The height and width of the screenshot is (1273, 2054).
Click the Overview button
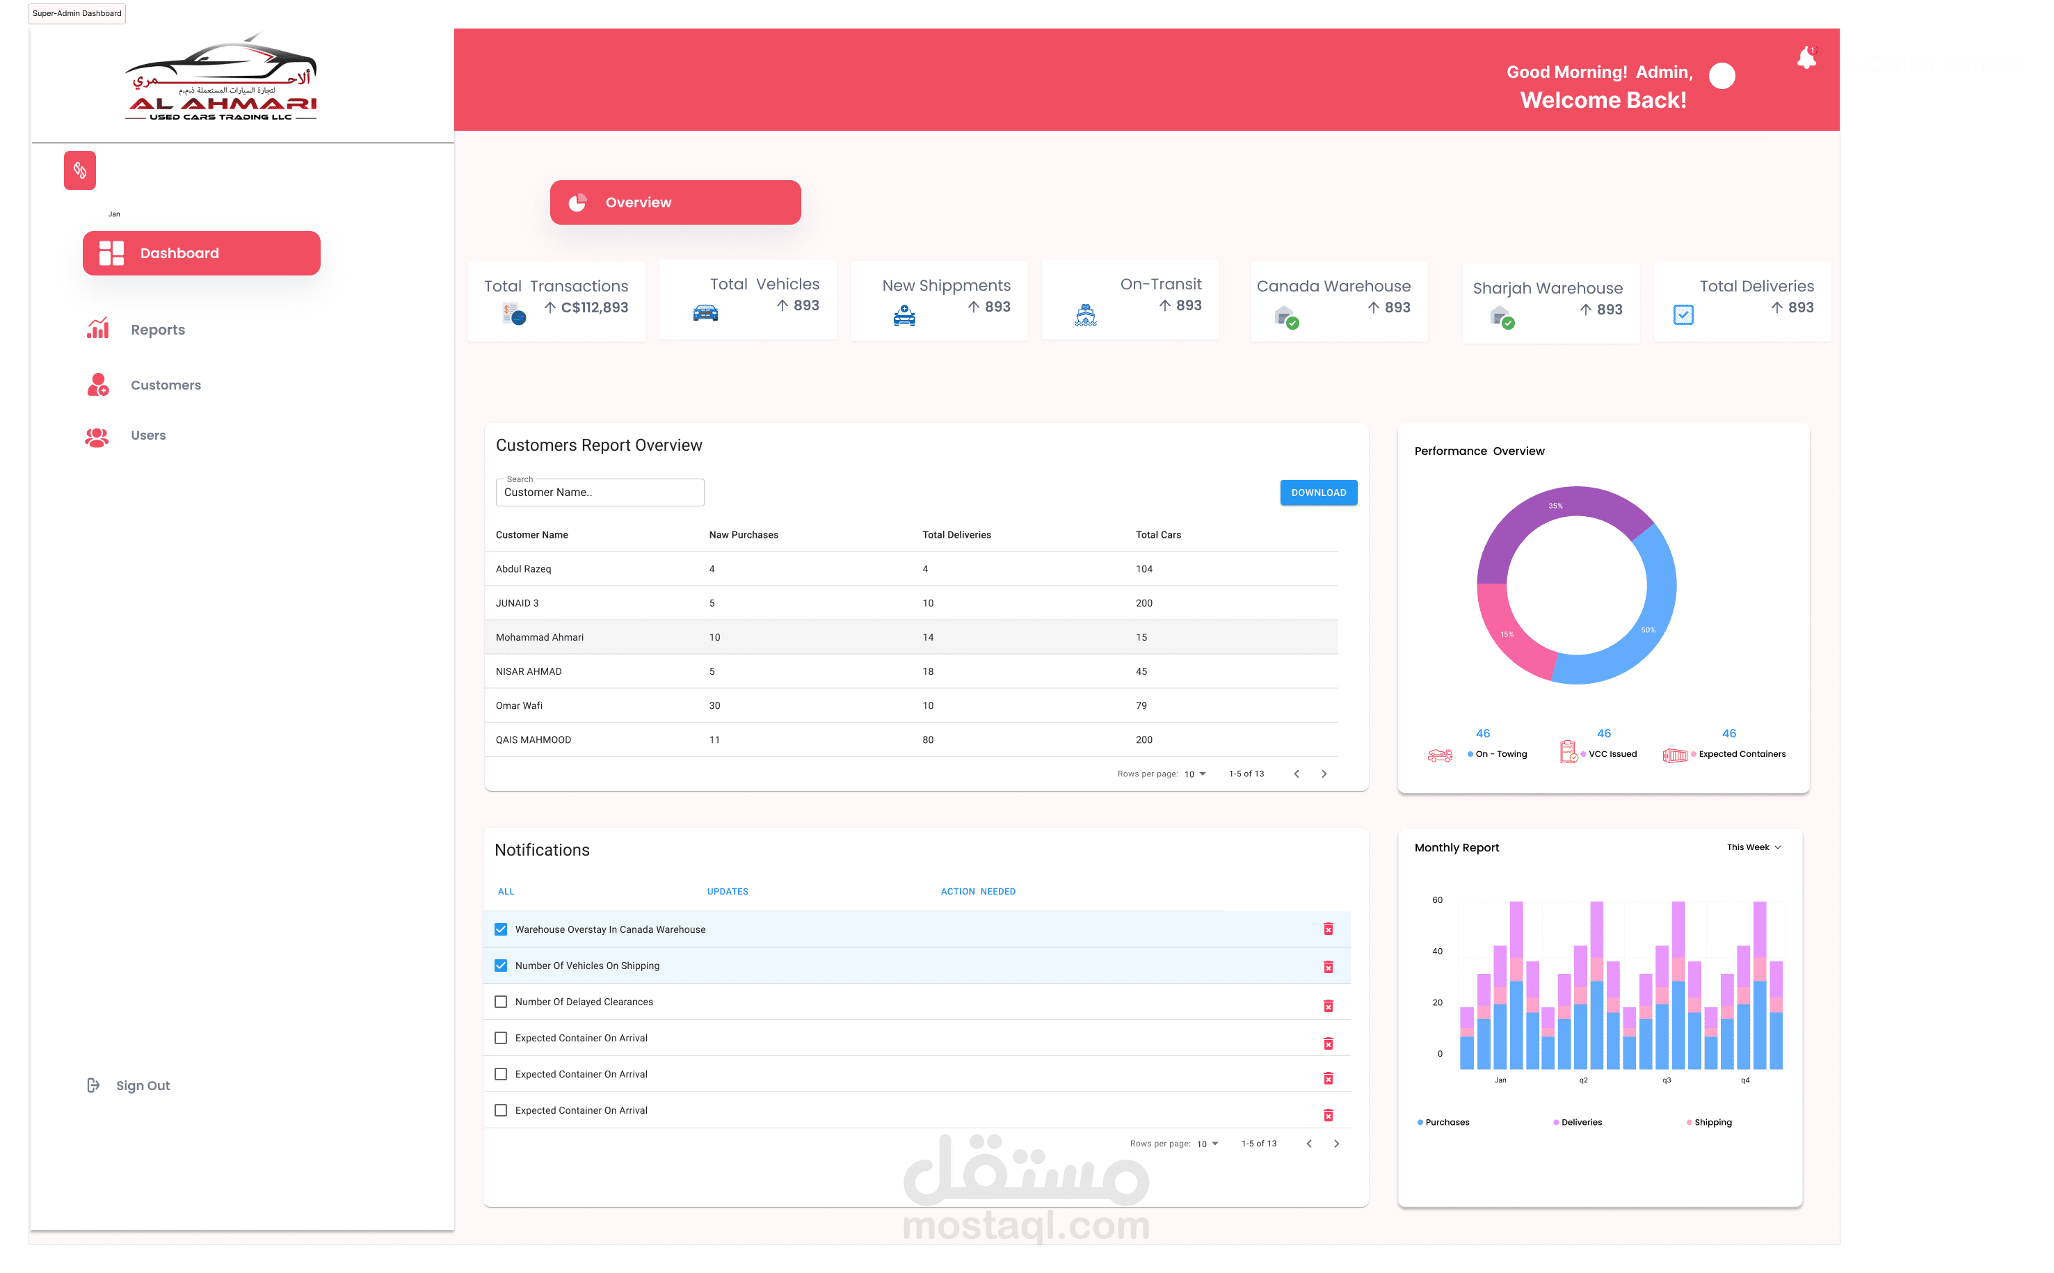tap(675, 202)
